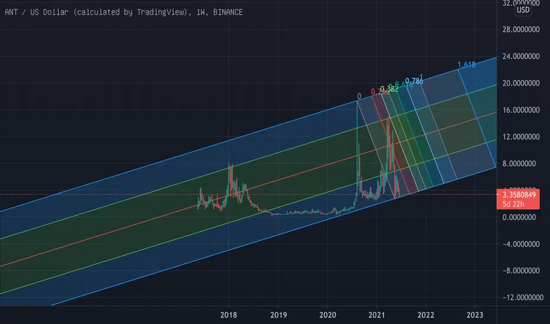The image size is (550, 324).
Task: Click the 2023 label on time axis
Action: [x=474, y=315]
